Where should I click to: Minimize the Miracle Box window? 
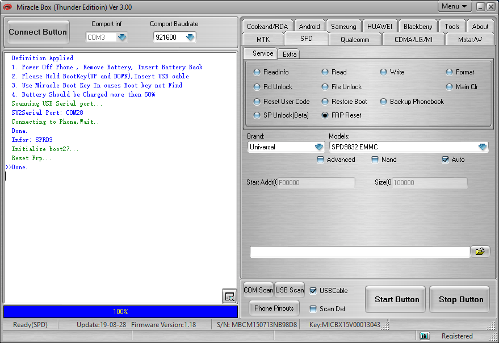click(480, 7)
